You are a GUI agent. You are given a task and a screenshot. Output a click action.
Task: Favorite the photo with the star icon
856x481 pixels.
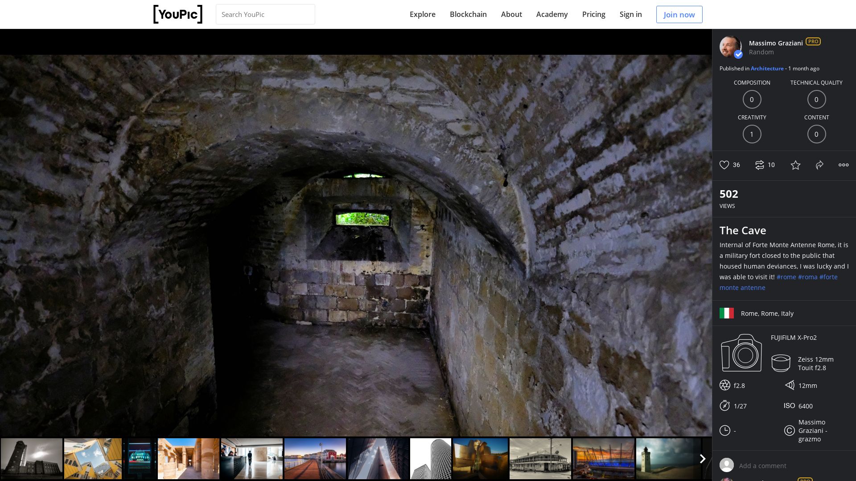coord(795,165)
